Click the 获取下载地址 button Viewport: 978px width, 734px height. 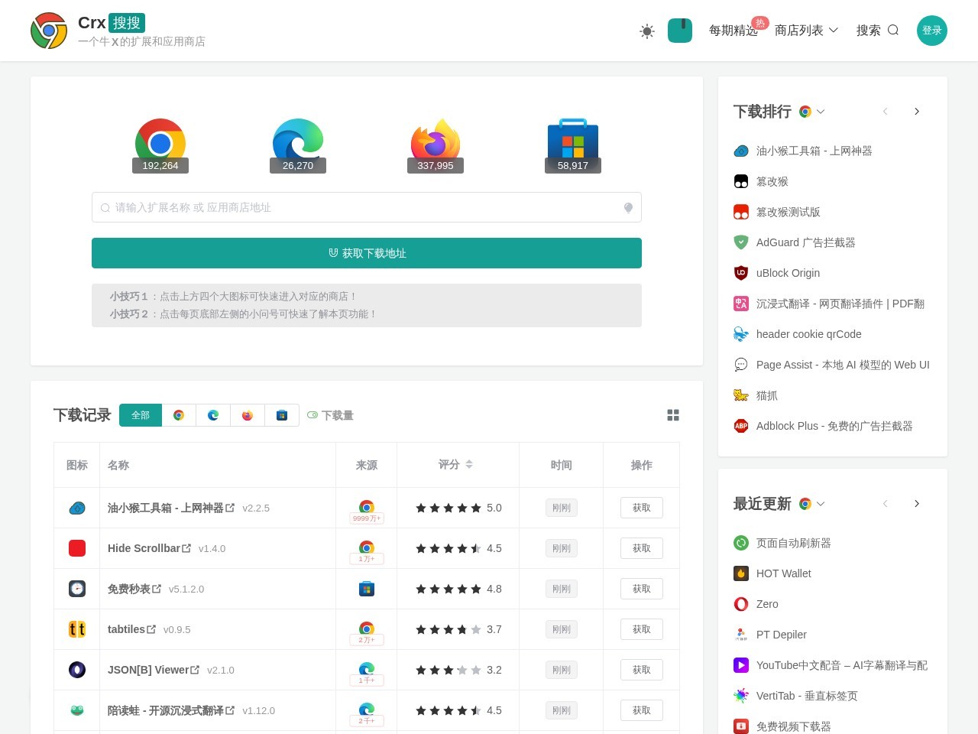367,253
